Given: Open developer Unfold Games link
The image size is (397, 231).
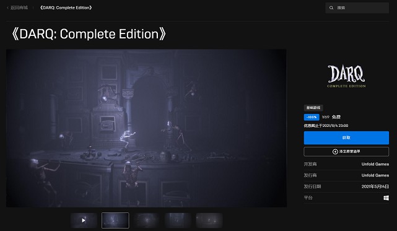Looking at the screenshot, I should [375, 164].
